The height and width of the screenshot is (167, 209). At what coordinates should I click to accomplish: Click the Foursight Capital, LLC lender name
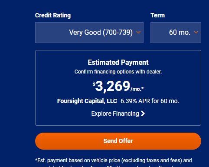pyautogui.click(x=87, y=101)
